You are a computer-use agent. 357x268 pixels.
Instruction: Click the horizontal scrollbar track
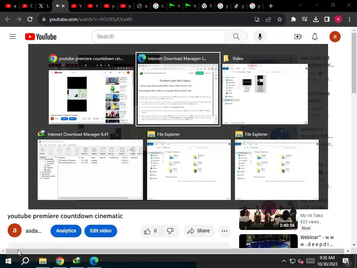(175, 251)
